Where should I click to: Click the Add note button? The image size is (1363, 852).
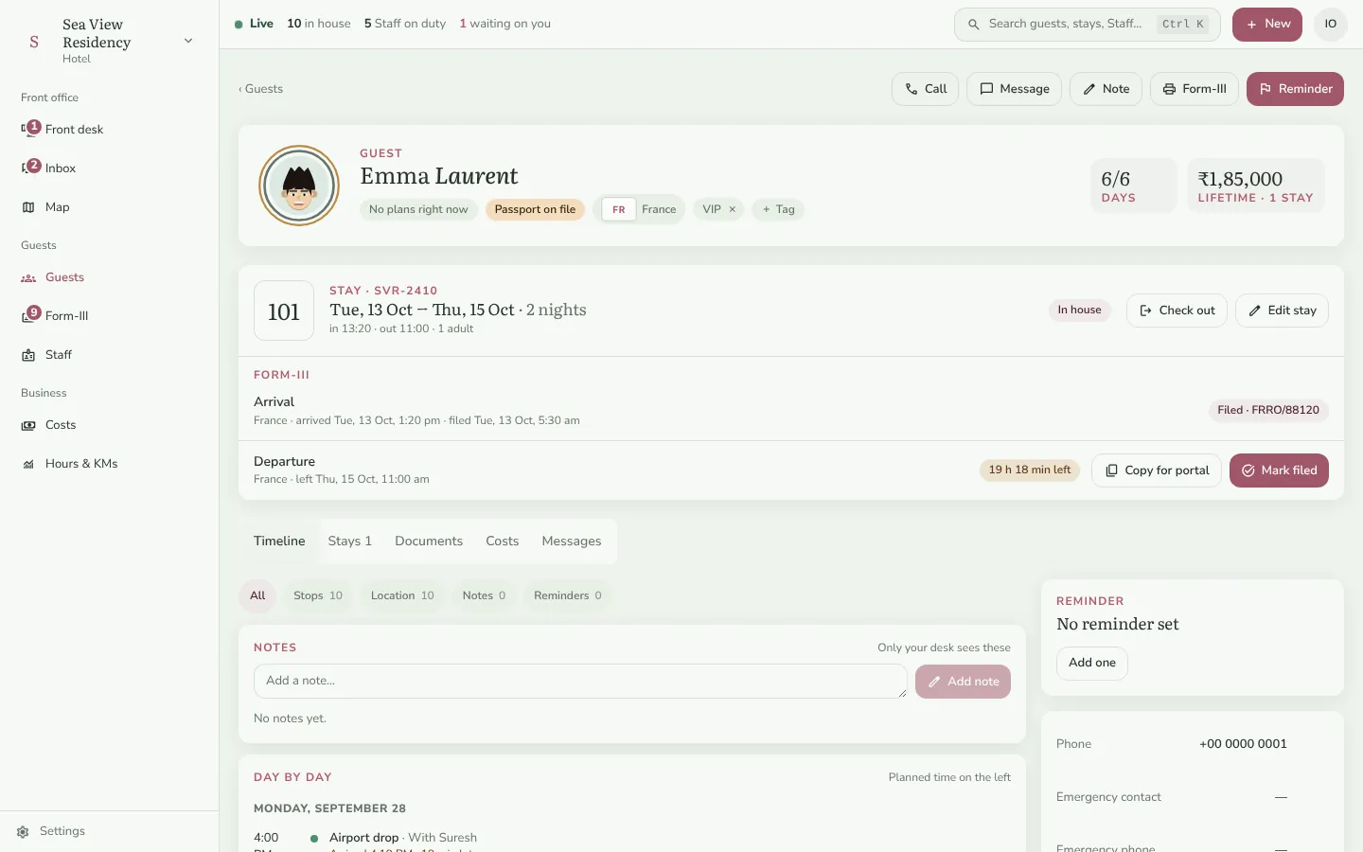tap(963, 682)
